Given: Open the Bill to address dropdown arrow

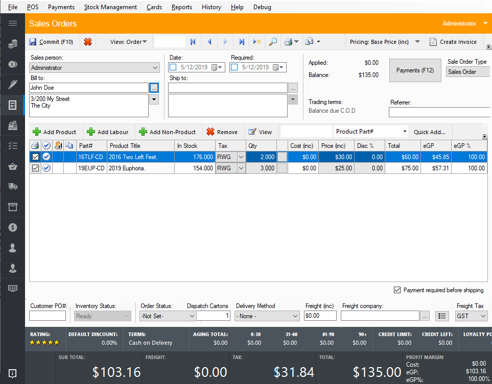Looking at the screenshot, I should (154, 99).
